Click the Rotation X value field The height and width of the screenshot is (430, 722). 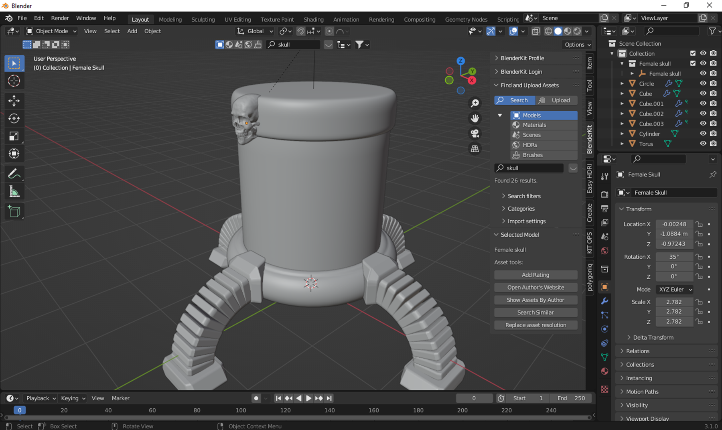coord(674,257)
